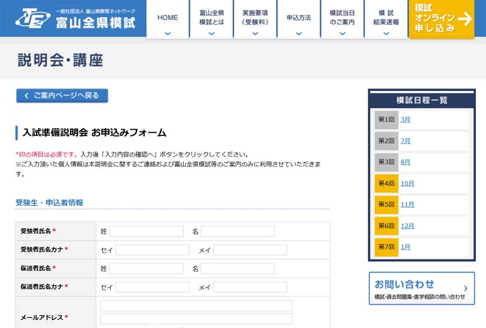Screen dimensions: 486x328
Task: Focus the 受験者氏名 姓 input field
Action: (x=146, y=231)
